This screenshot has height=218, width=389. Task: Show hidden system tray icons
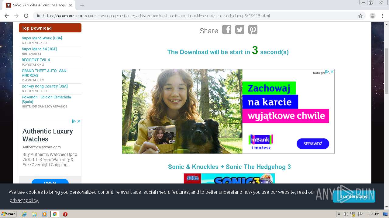pyautogui.click(x=339, y=214)
